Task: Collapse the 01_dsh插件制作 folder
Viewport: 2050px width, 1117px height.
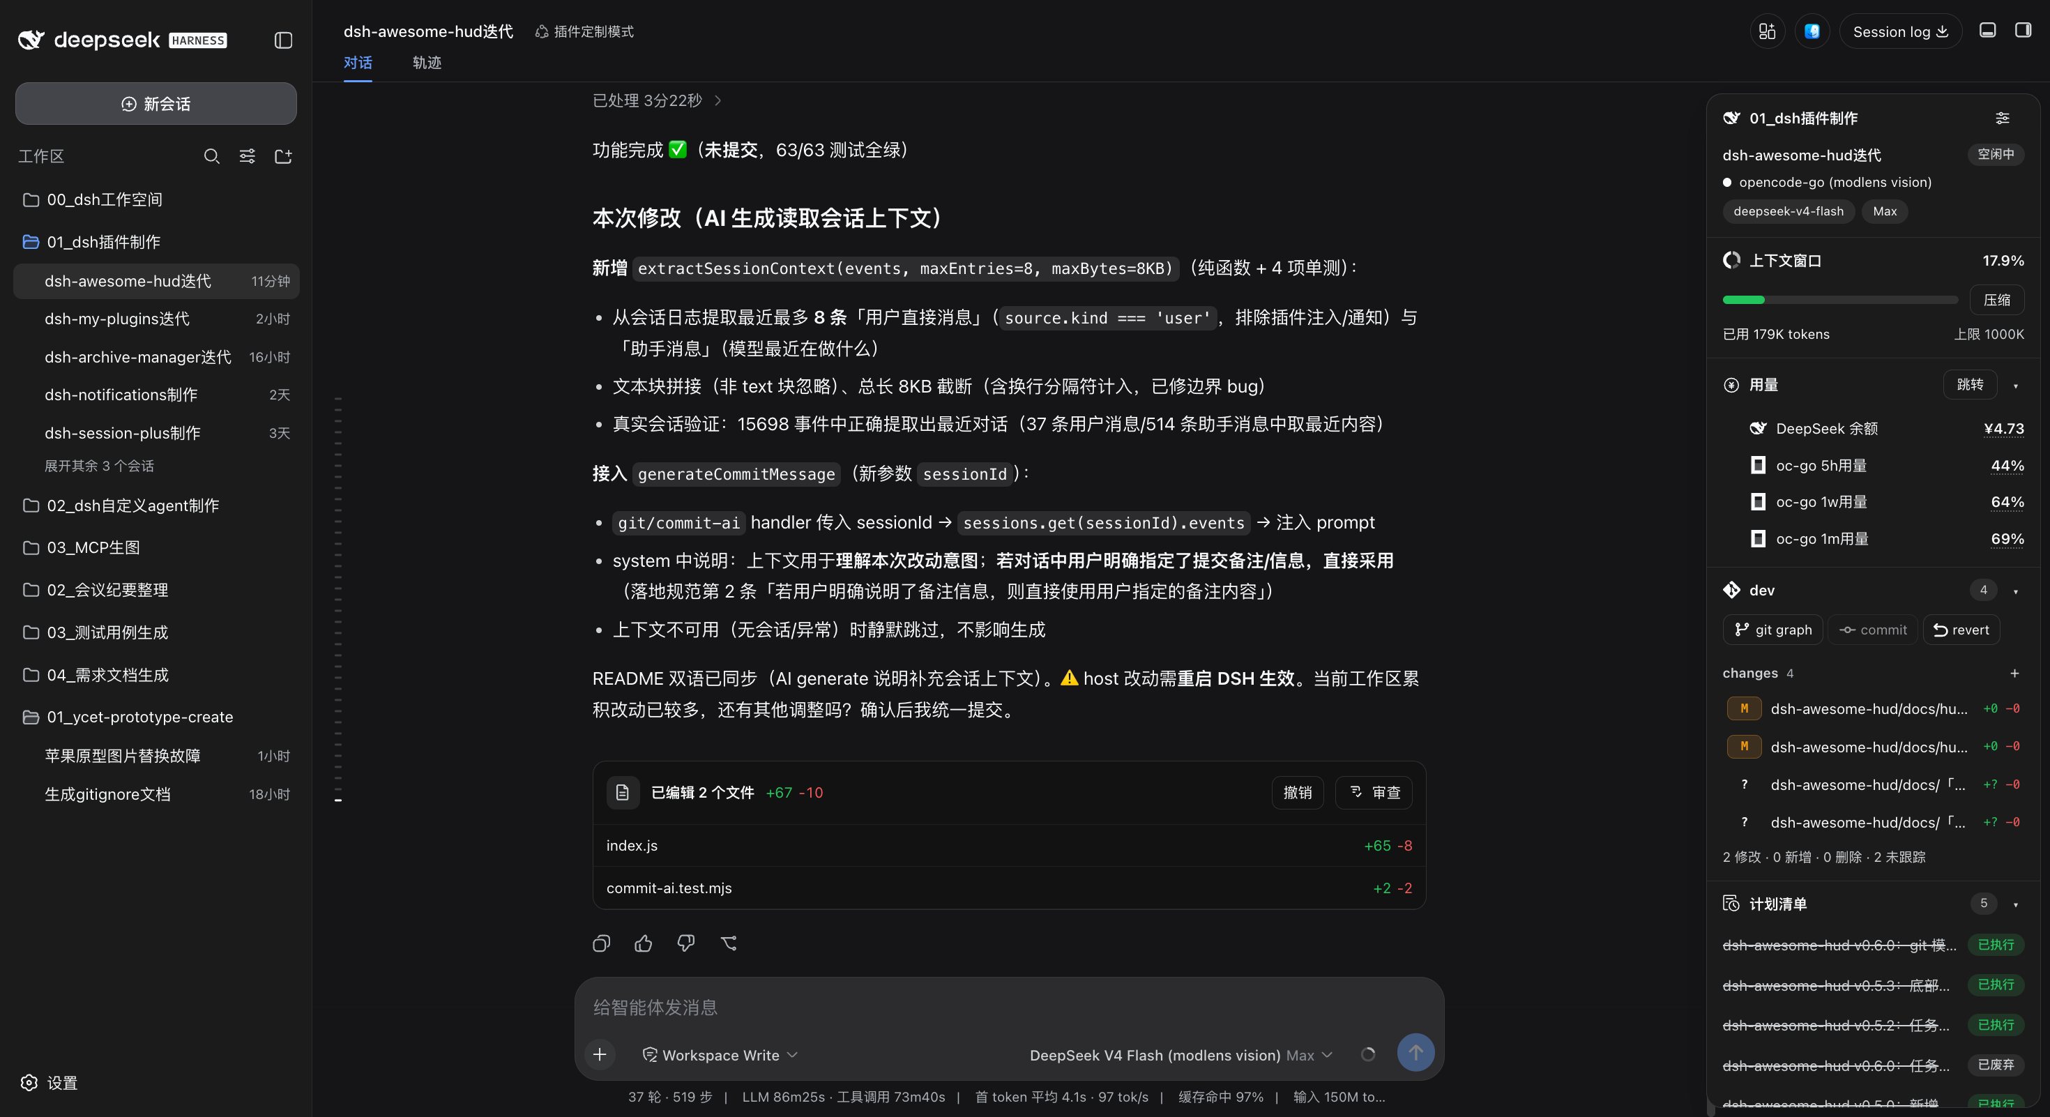Action: (x=157, y=242)
